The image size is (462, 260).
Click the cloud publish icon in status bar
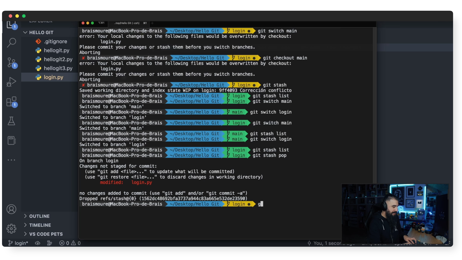[38, 243]
